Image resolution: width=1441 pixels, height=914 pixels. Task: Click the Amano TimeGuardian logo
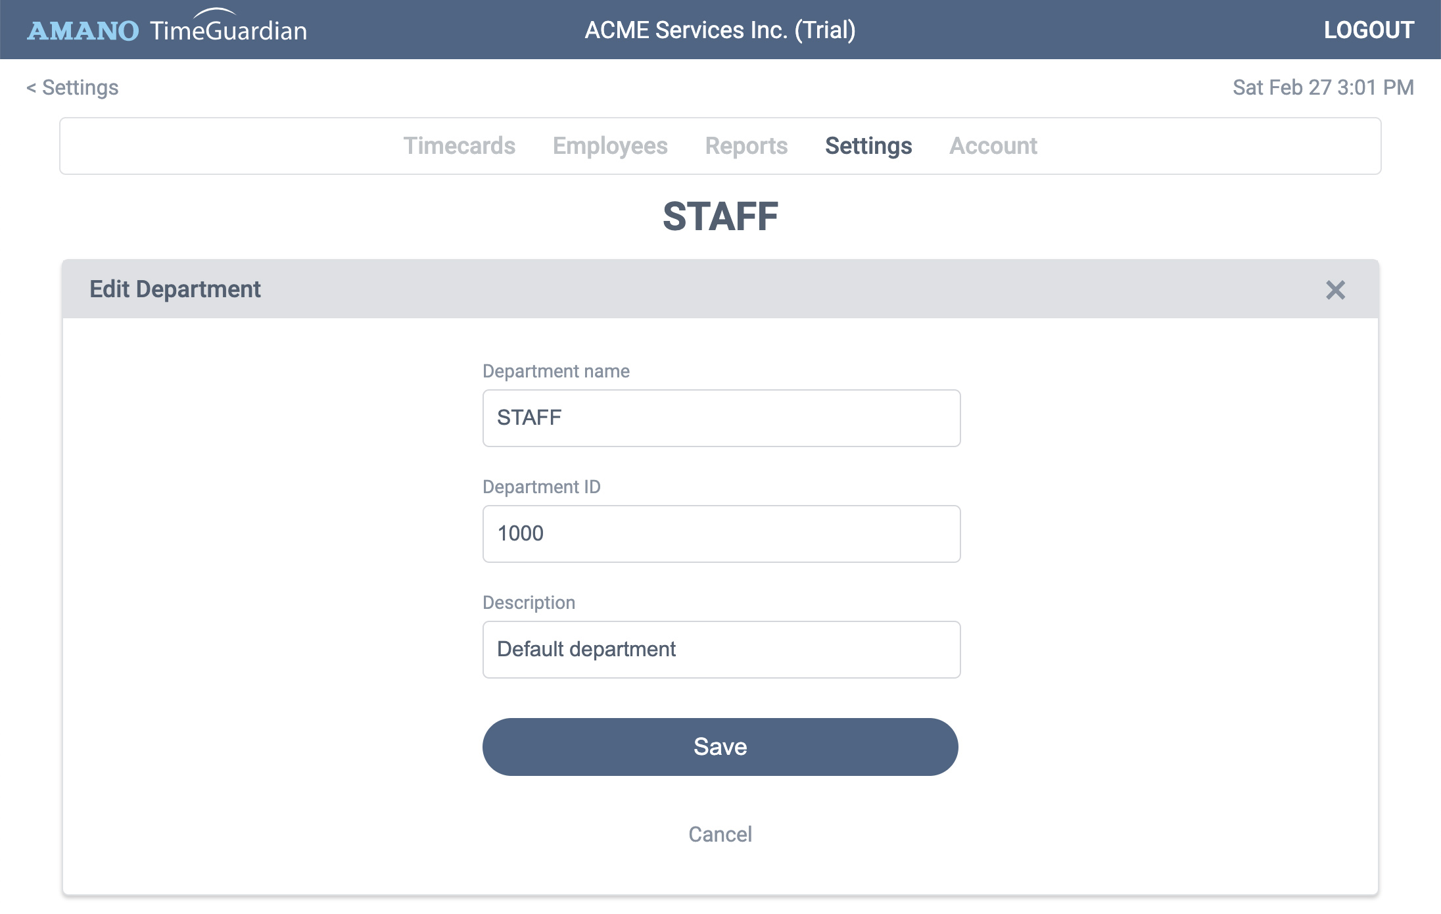(x=167, y=27)
